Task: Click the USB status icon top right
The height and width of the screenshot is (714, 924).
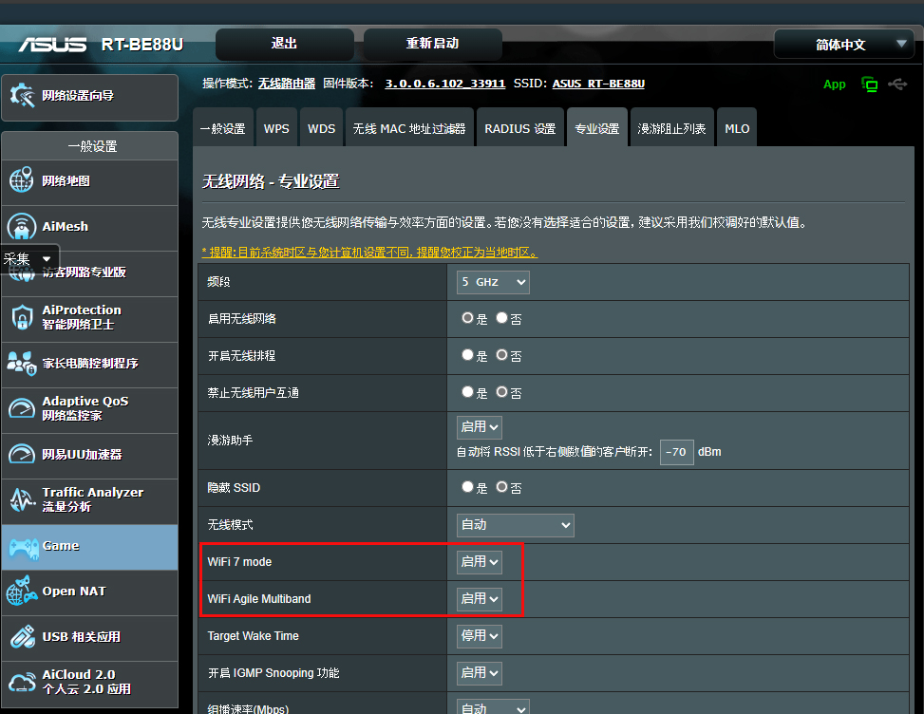Action: coord(897,85)
